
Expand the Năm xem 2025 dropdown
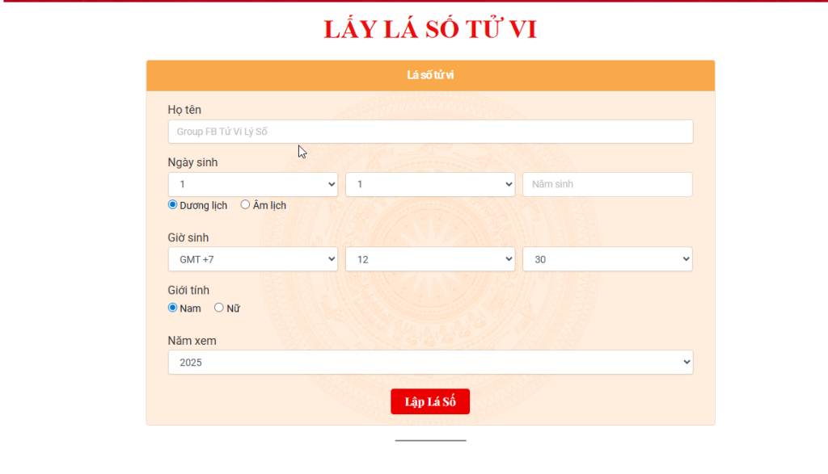[x=430, y=363]
